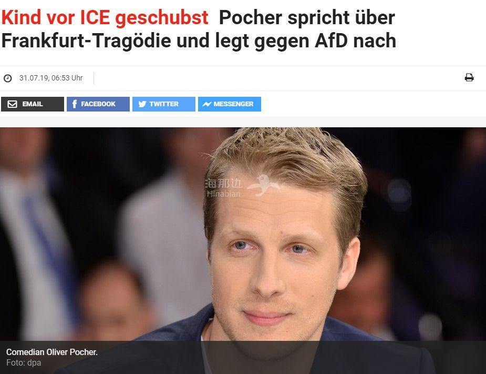Share the article via the EMAIL button
The width and height of the screenshot is (486, 374).
pos(33,104)
